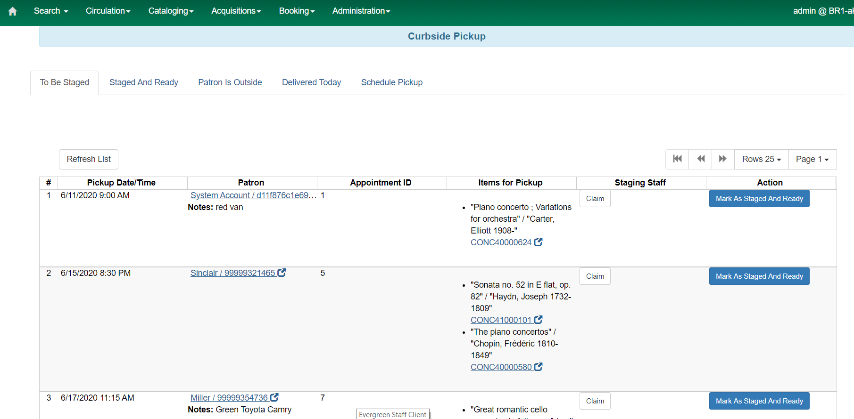Advance to next page of results
The height and width of the screenshot is (419, 854).
(x=722, y=159)
